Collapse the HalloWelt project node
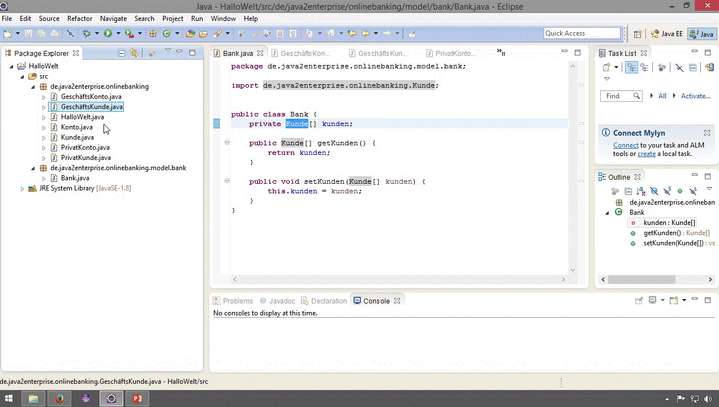 (x=11, y=66)
